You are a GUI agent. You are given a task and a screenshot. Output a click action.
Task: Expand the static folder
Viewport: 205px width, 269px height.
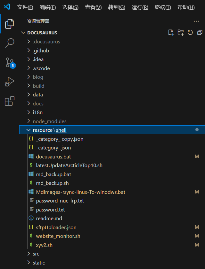point(29,263)
